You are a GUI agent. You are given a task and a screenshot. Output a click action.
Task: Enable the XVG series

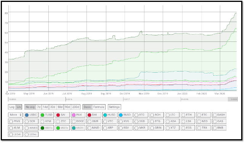125,121
